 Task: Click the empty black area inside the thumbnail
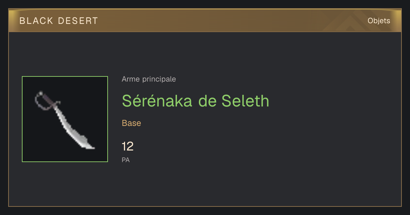(89, 96)
